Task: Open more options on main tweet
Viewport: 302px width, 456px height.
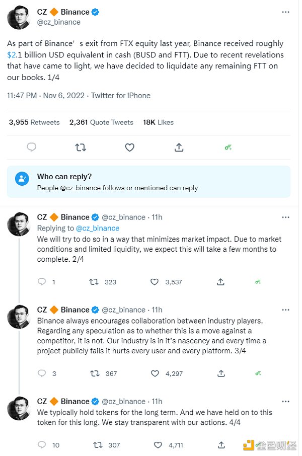Action: click(x=286, y=12)
